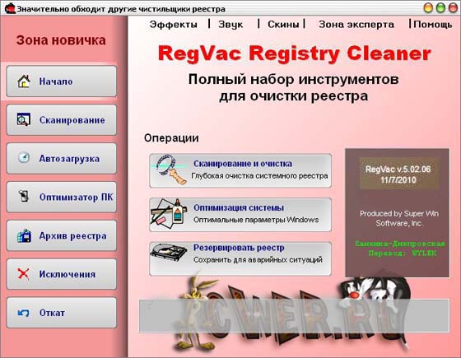Click the gray status bar at the bottom
Screen dimensions: 461x358
[x=294, y=316]
